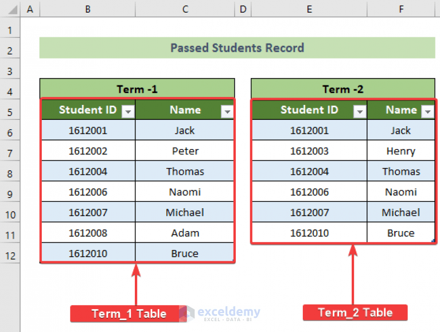Open Term-2 Name filter dropdown
Viewport: 440px width, 332px height.
427,112
